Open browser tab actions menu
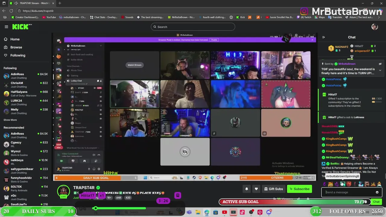The width and height of the screenshot is (386, 217). tap(3, 3)
